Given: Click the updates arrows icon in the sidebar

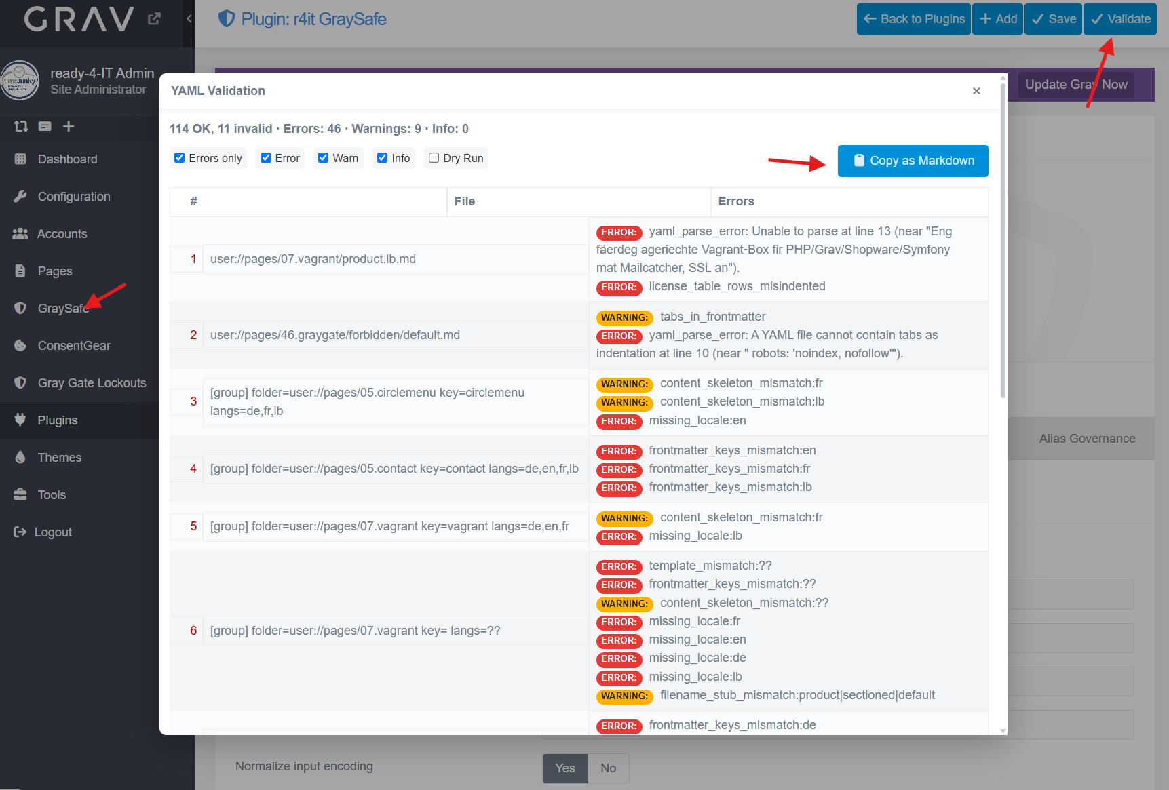Looking at the screenshot, I should point(21,126).
